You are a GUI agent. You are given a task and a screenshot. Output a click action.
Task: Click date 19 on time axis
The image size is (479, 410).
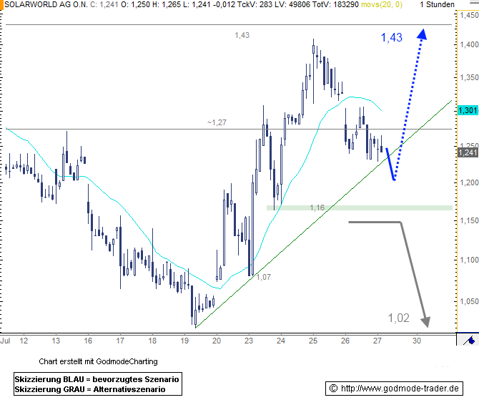click(x=184, y=341)
